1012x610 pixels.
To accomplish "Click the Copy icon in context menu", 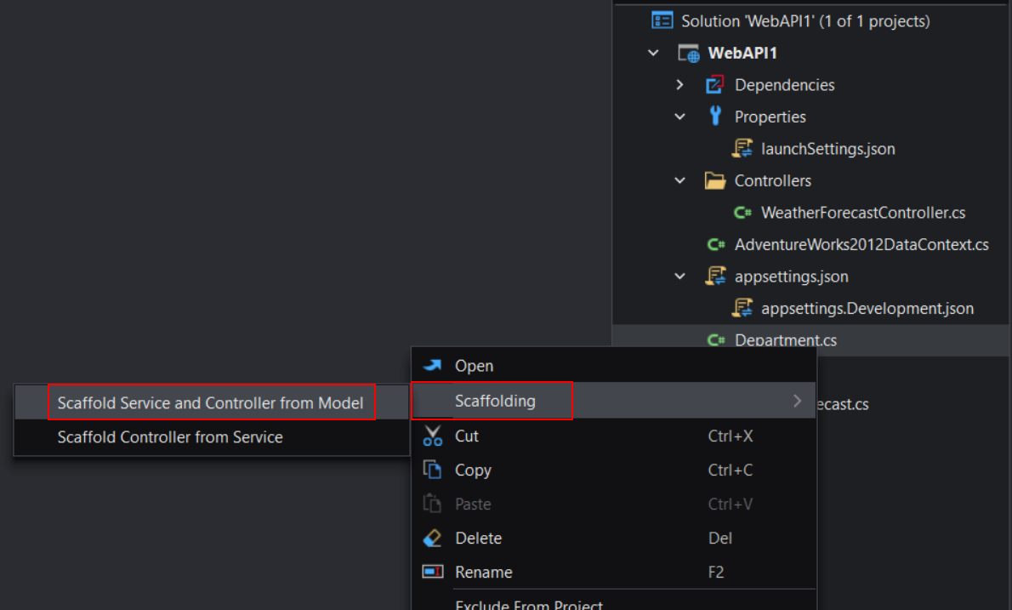I will point(433,470).
